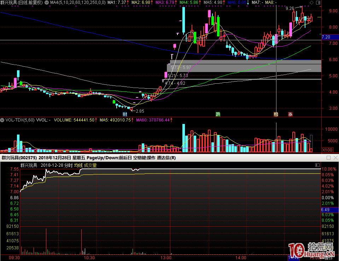The width and height of the screenshot is (339, 261).
Task: Click the 跌 marker below the K-line chart
Action: (x=218, y=114)
